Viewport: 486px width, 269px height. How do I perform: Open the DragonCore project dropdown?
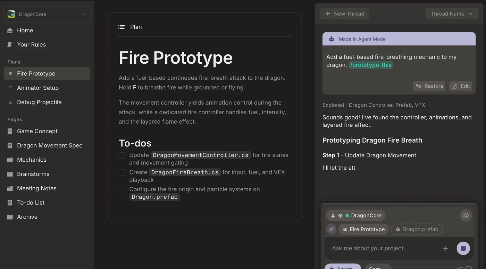[x=47, y=14]
